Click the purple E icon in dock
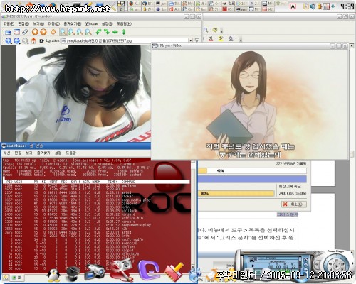This screenshot has height=284, width=356. tap(149, 270)
